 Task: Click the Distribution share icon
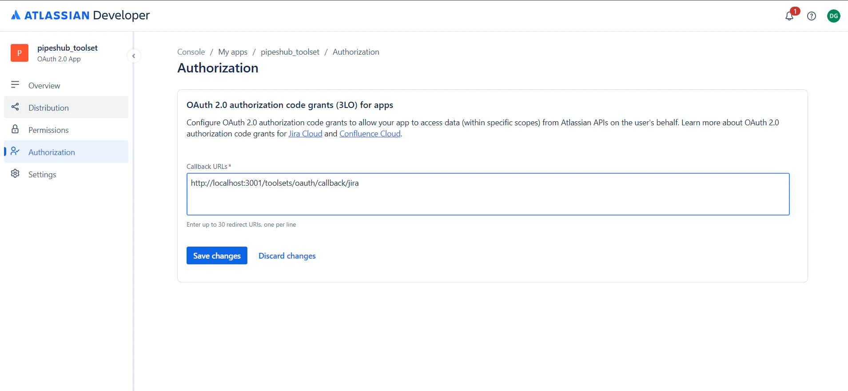15,107
